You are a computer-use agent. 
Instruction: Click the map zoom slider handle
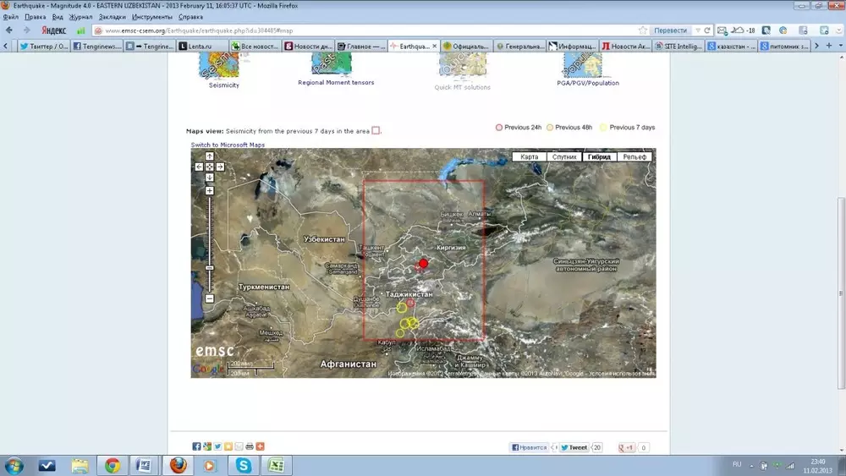[210, 269]
